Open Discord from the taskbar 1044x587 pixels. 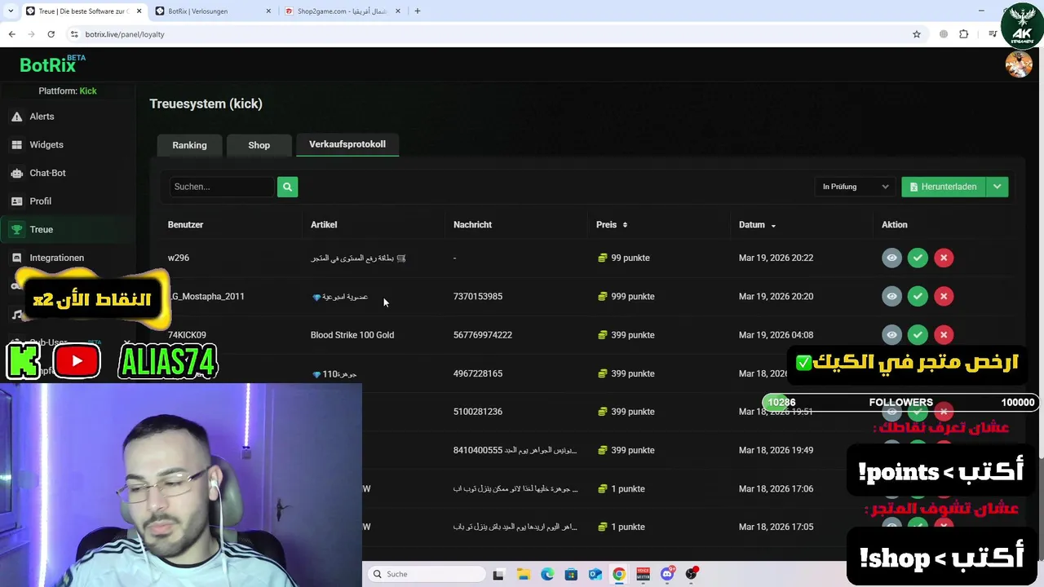[667, 574]
